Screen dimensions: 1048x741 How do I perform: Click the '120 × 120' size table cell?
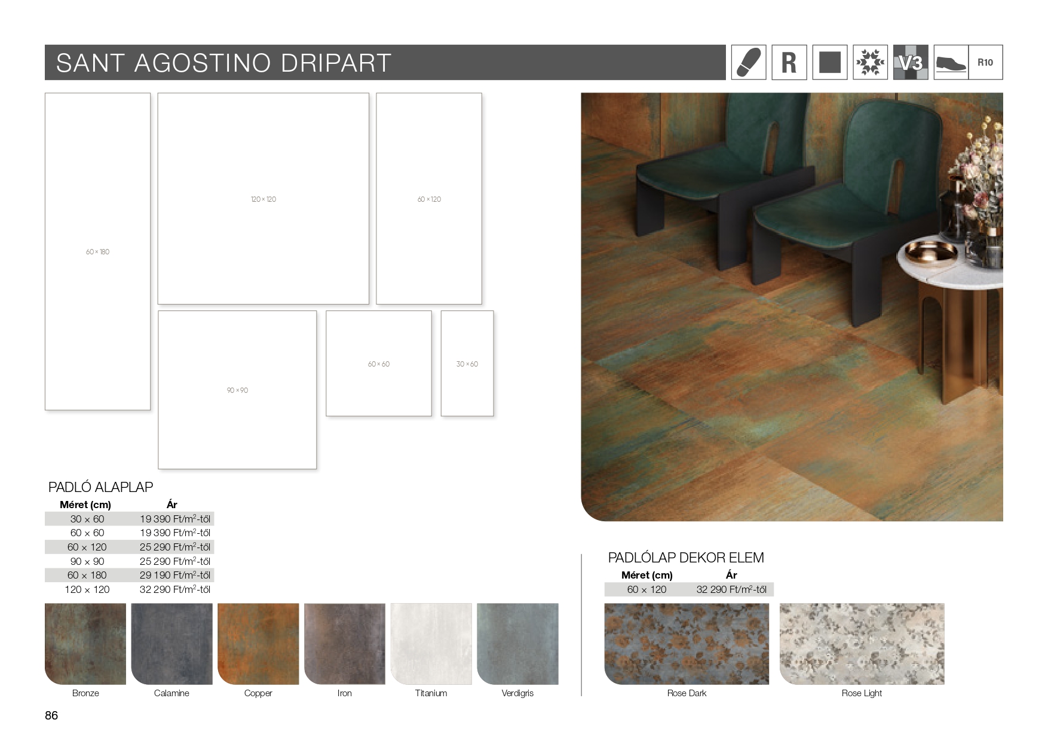[x=87, y=589]
